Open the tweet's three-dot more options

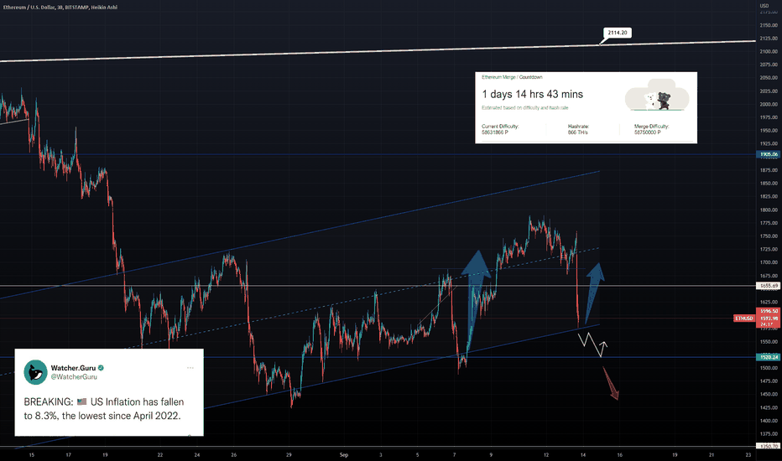190,368
